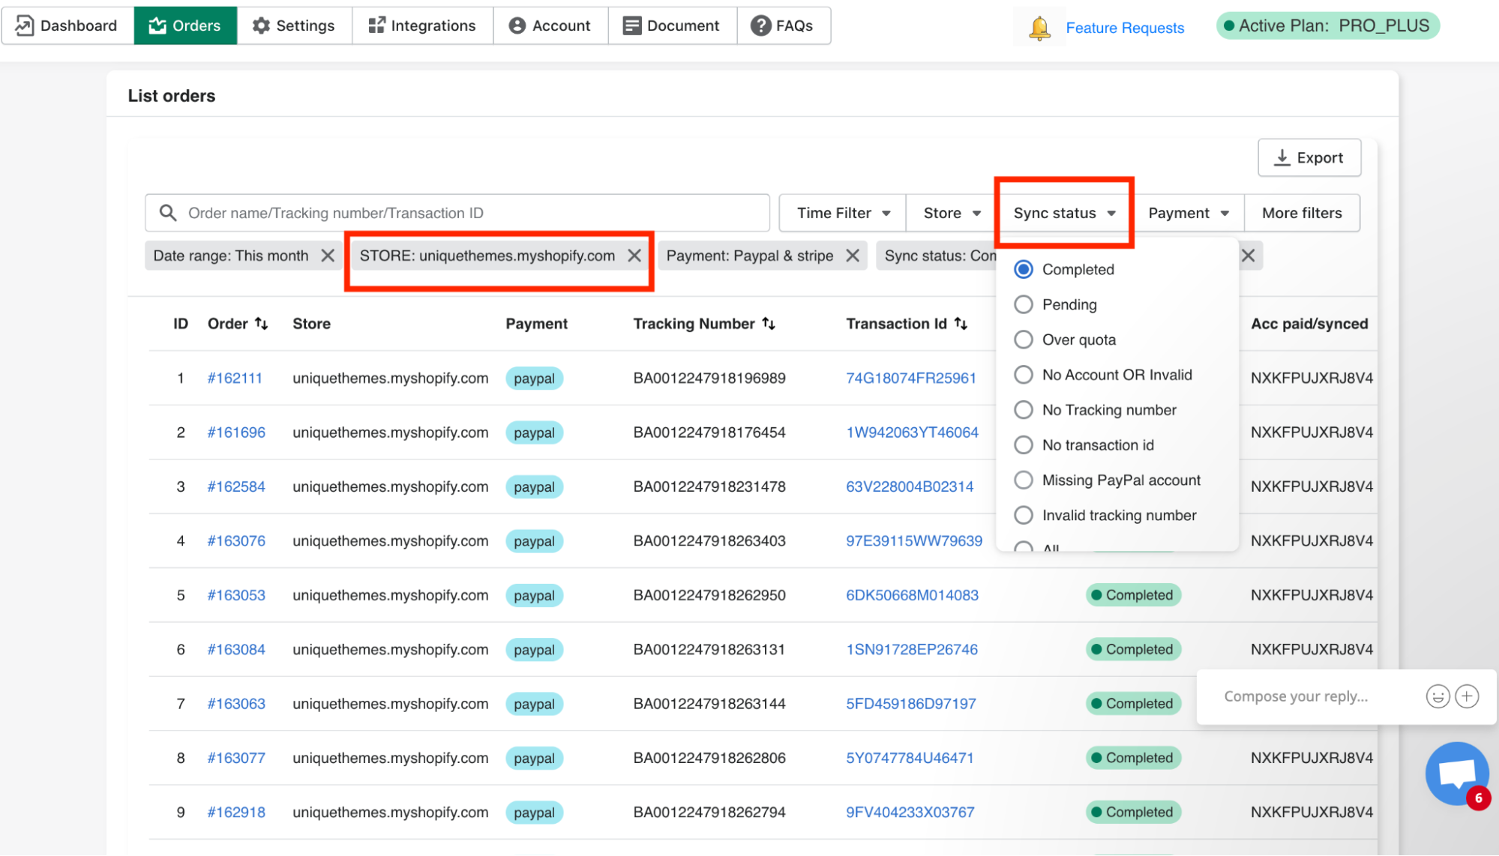Click the Export button

1309,157
